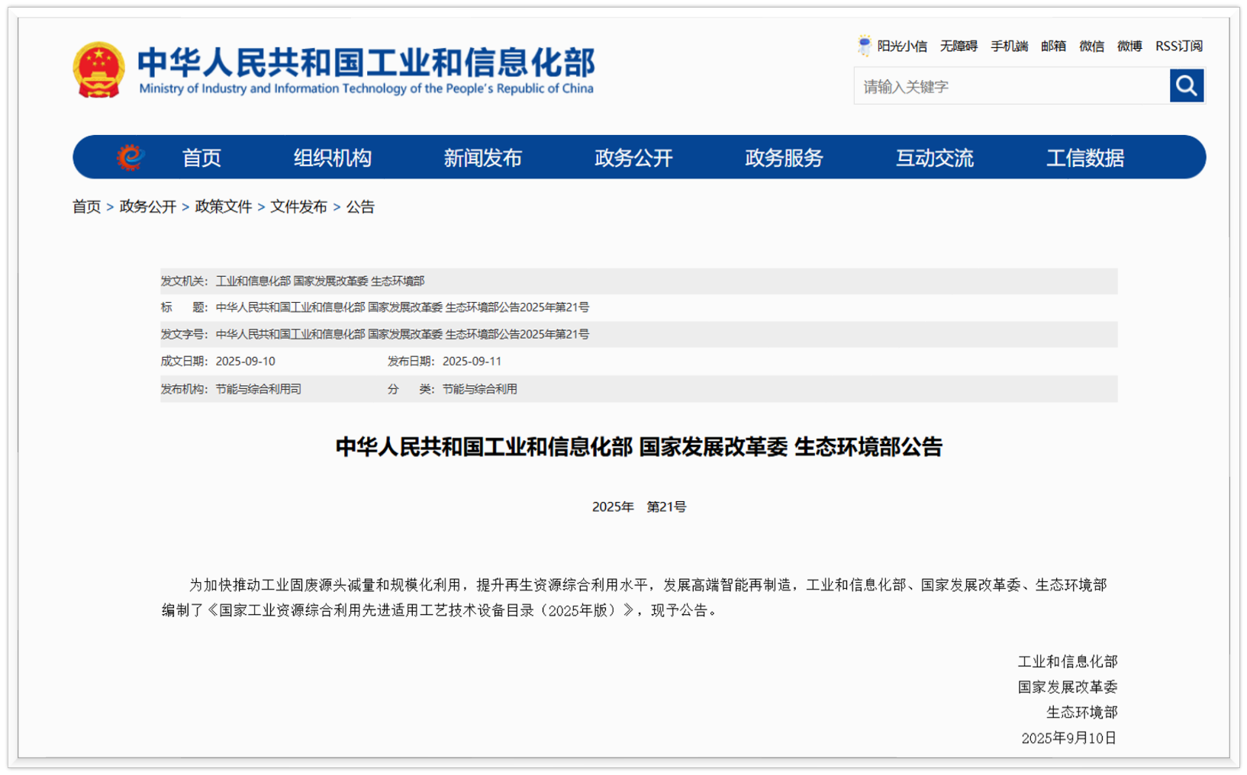This screenshot has width=1247, height=775.
Task: Open the 工信数据 menu
Action: [1086, 158]
